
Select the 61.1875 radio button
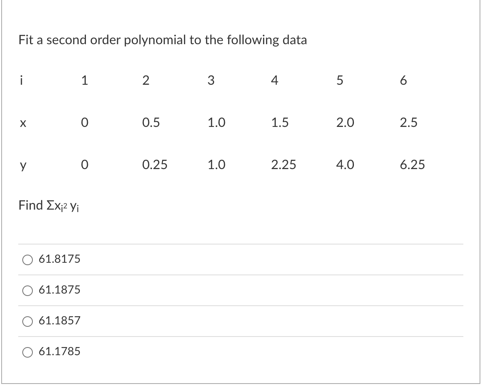pyautogui.click(x=28, y=290)
